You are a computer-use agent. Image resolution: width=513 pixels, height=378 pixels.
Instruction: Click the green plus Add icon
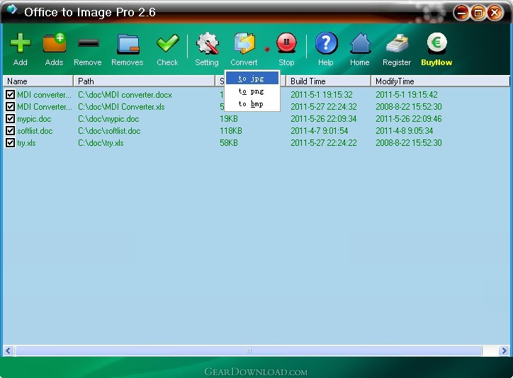click(x=21, y=42)
